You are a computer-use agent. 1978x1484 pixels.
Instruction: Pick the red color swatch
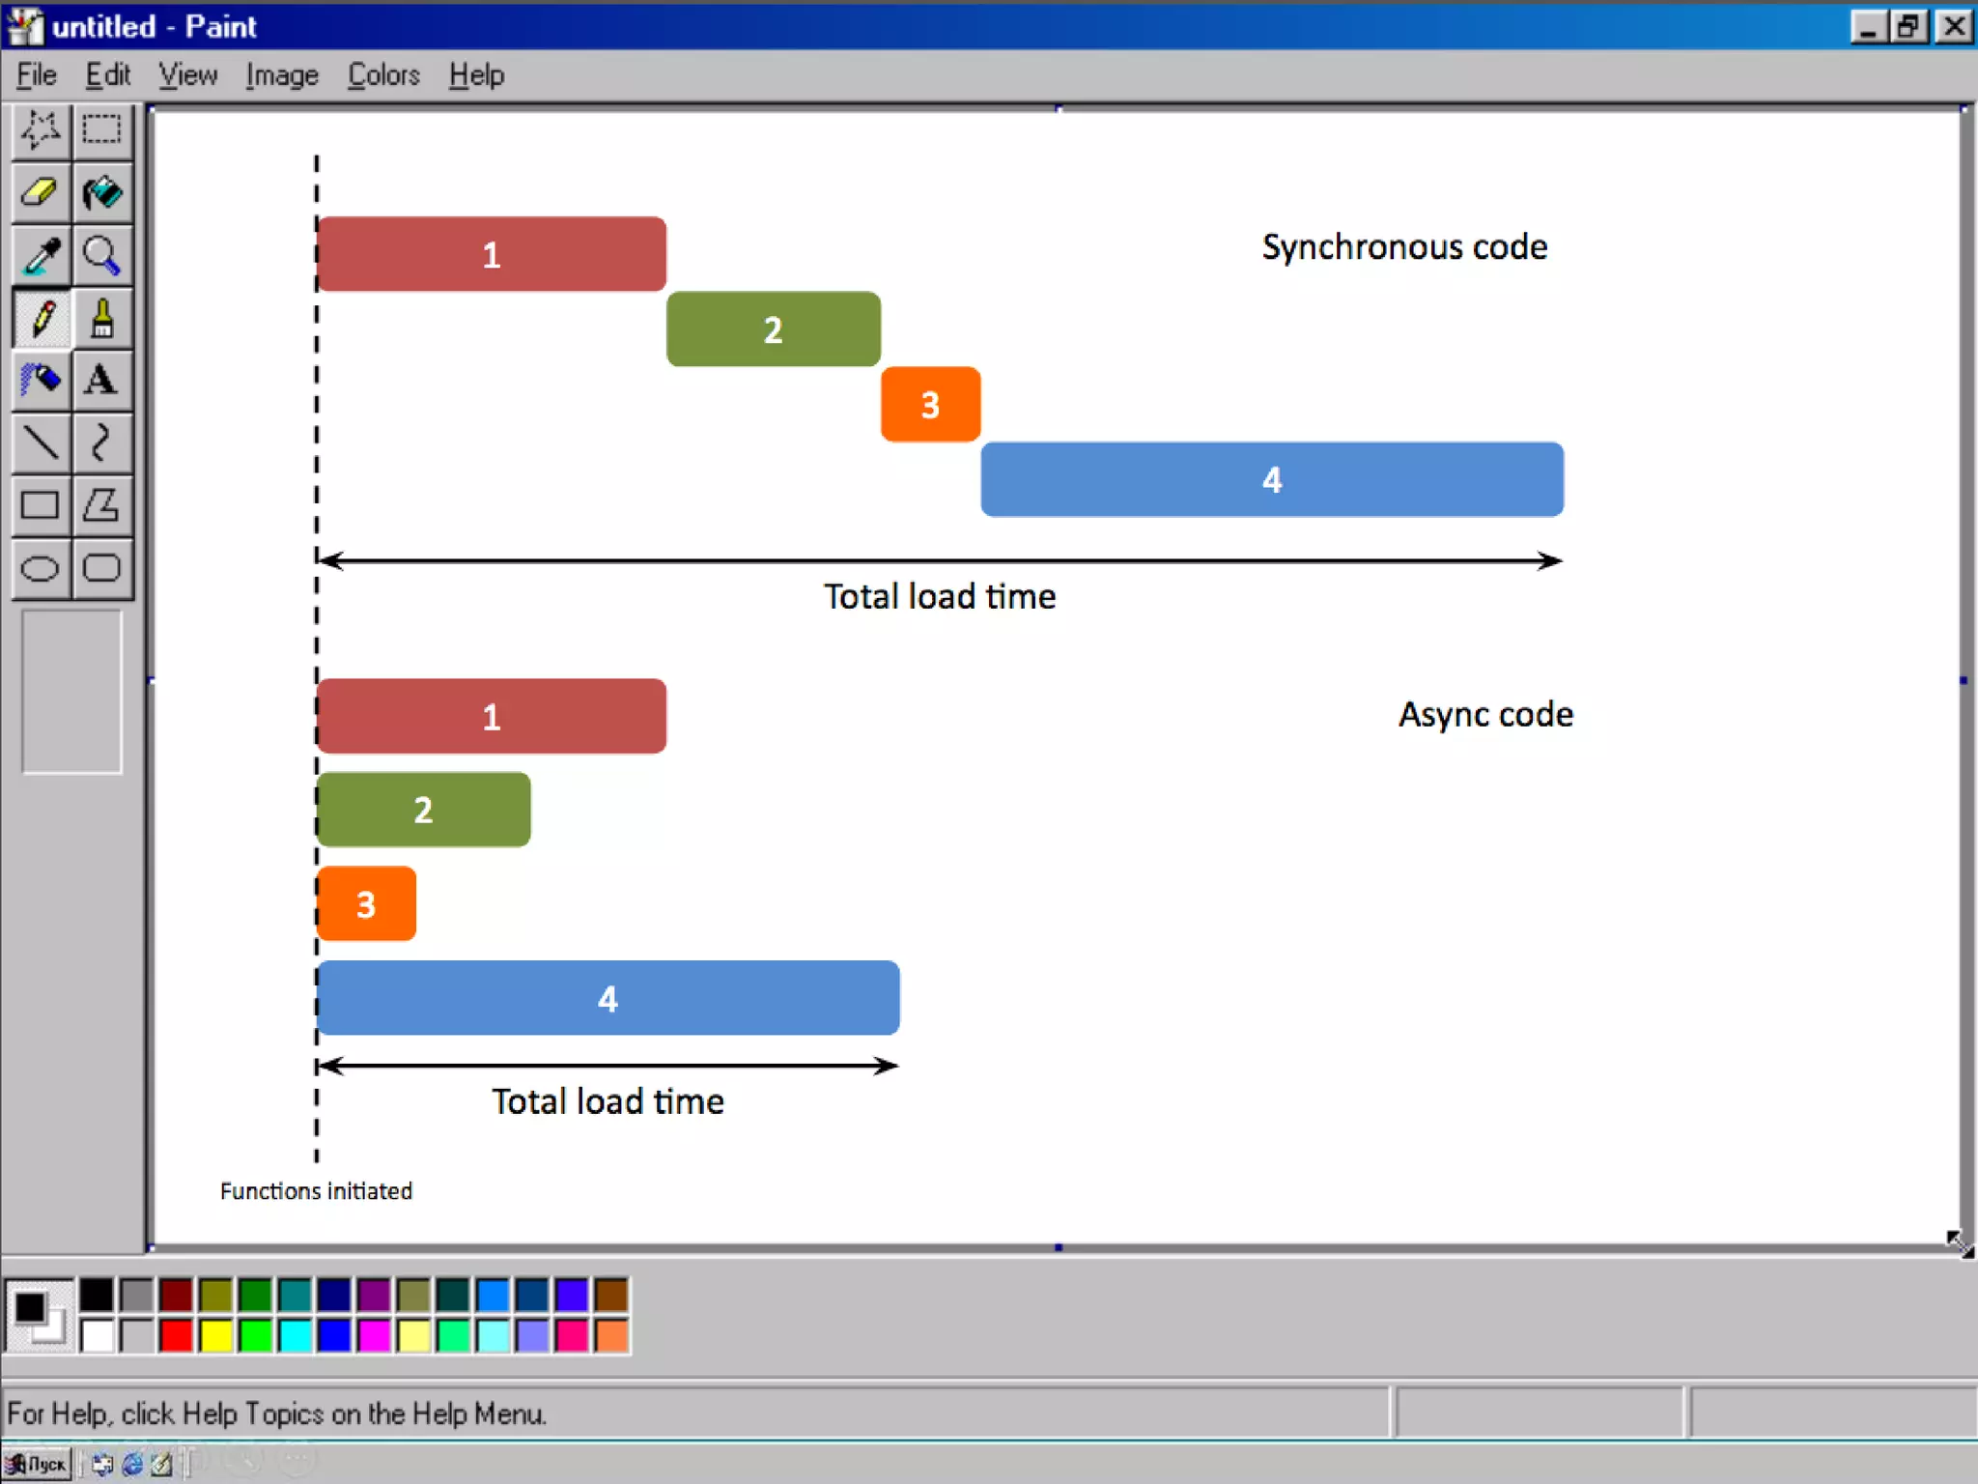tap(177, 1335)
